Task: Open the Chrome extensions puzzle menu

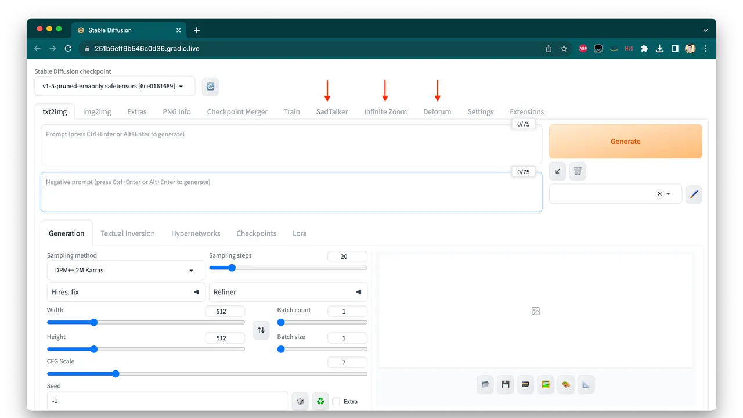Action: (x=644, y=49)
